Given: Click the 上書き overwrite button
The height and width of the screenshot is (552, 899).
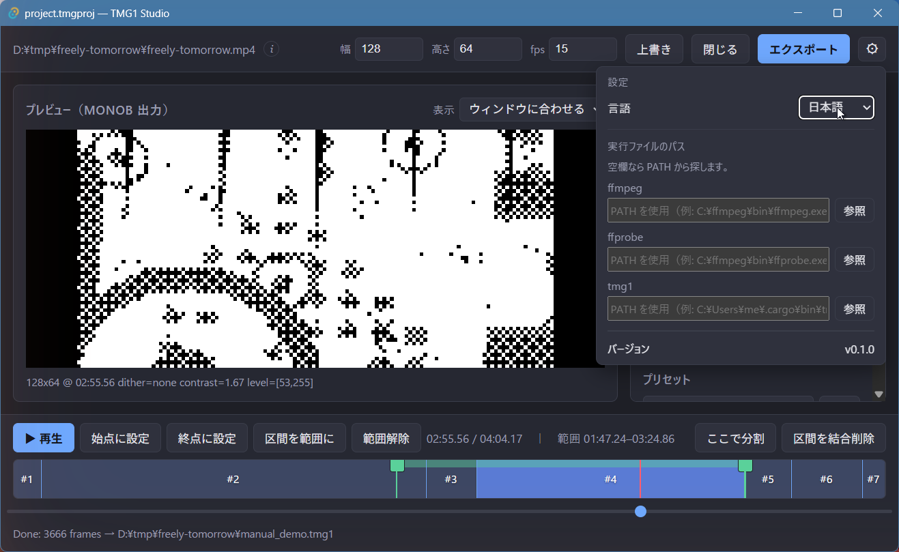Looking at the screenshot, I should point(654,49).
